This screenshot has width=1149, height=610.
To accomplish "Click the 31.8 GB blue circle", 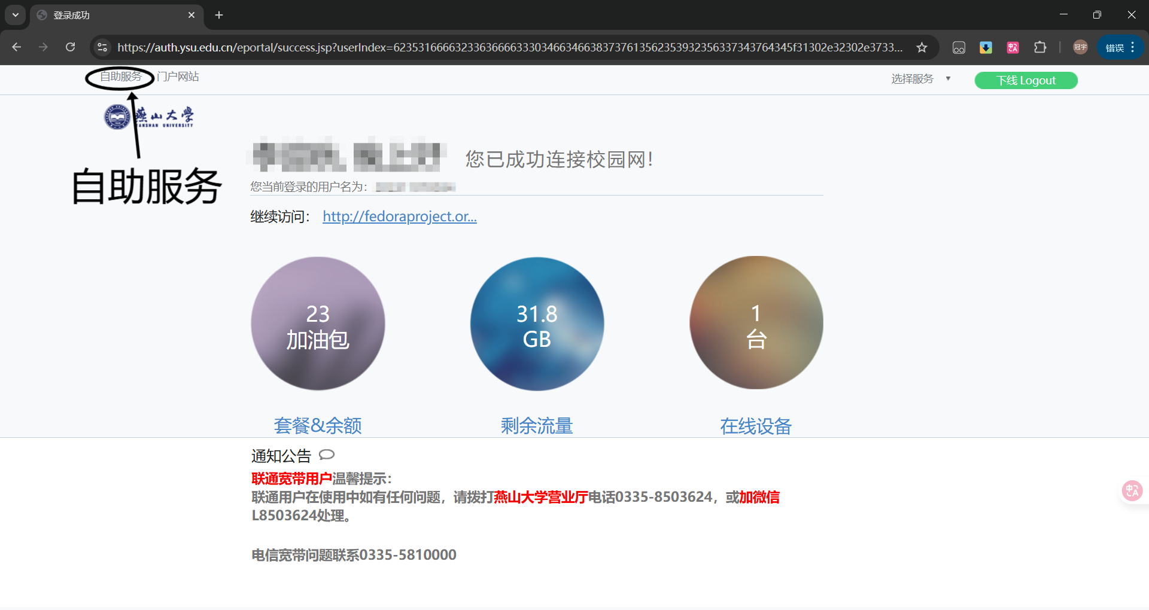I will [537, 324].
